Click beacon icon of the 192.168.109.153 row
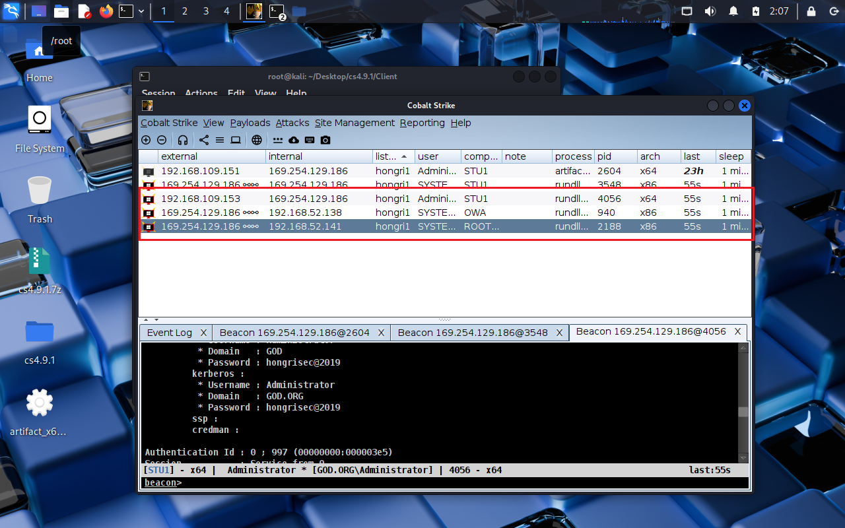845x528 pixels. (149, 199)
